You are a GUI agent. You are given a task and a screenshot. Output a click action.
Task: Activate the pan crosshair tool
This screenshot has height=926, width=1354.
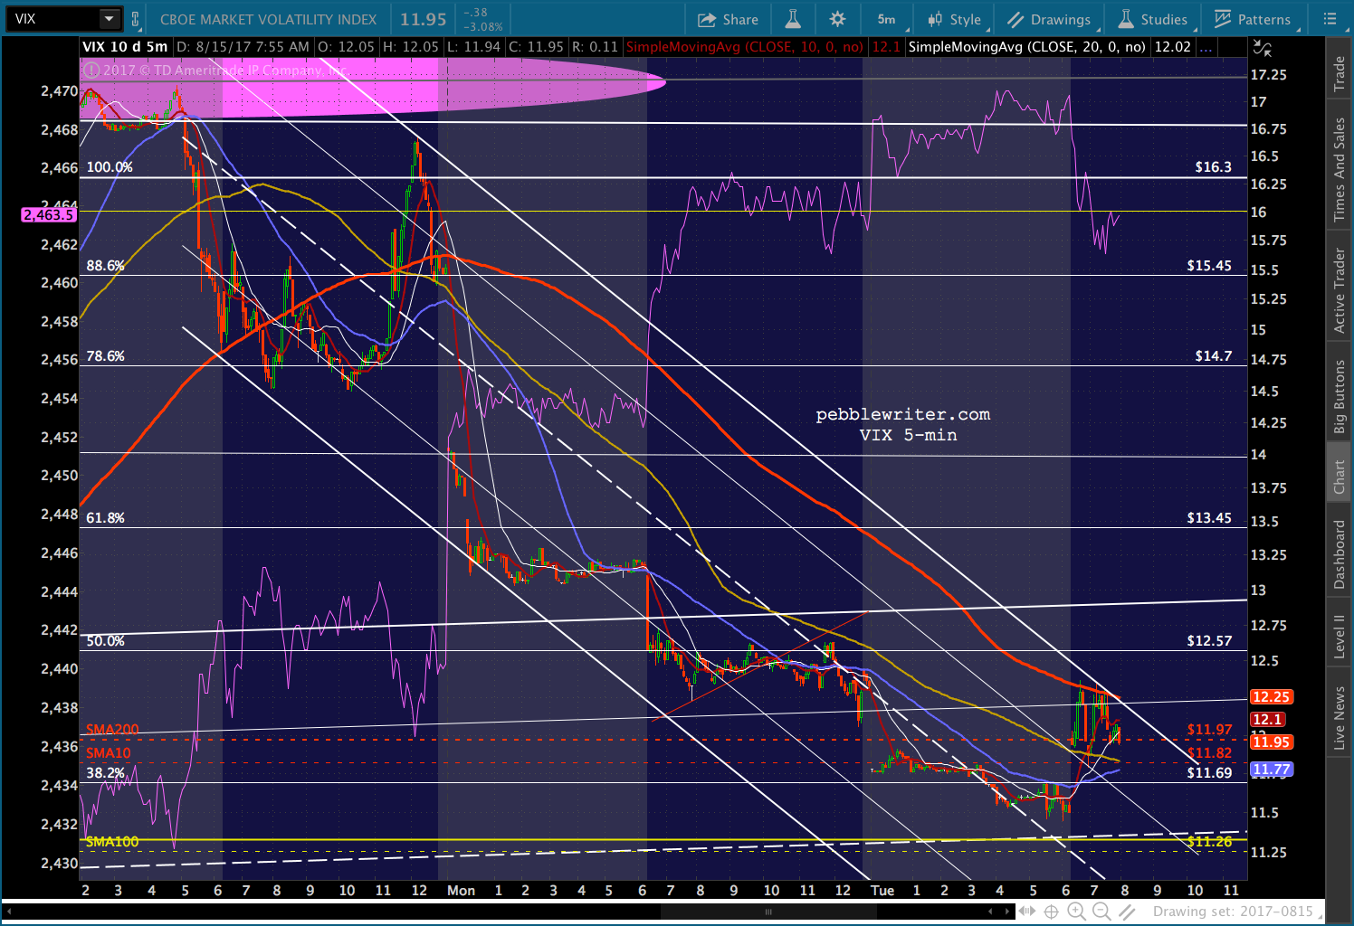tap(1052, 912)
